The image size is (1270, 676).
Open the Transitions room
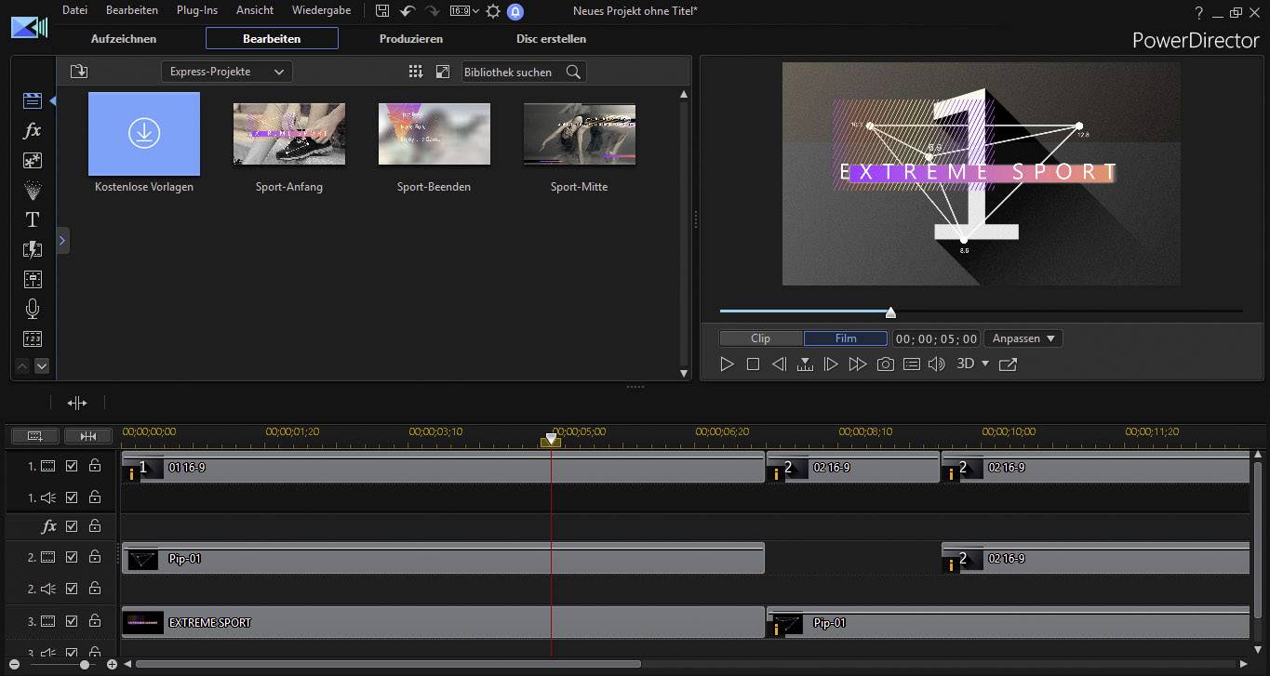[32, 249]
